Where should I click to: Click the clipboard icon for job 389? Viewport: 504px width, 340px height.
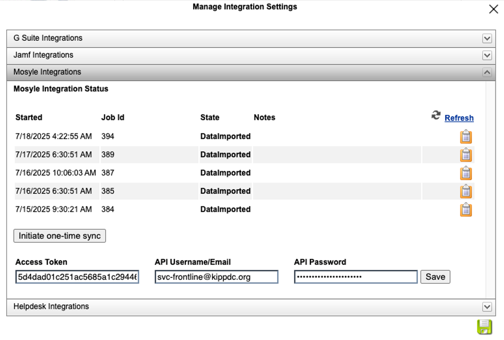pyautogui.click(x=466, y=155)
